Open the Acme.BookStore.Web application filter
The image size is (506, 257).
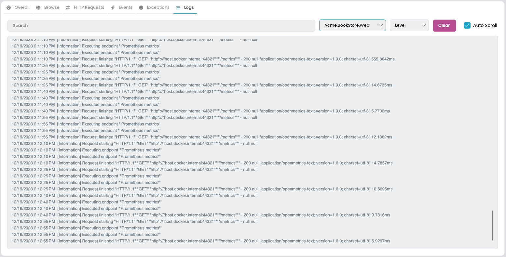point(352,25)
